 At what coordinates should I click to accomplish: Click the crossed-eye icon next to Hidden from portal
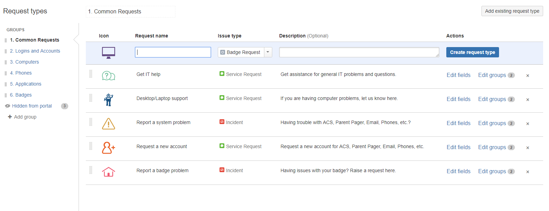(x=8, y=106)
